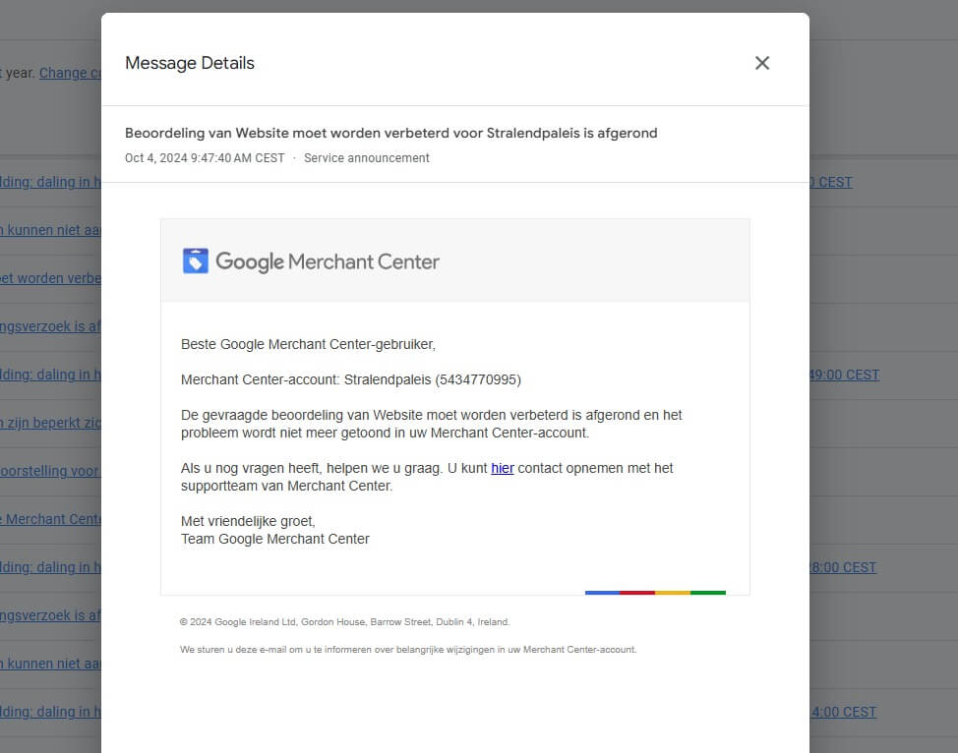This screenshot has height=753, width=958.
Task: Click the 'Message Details' dialog title
Action: (x=190, y=63)
